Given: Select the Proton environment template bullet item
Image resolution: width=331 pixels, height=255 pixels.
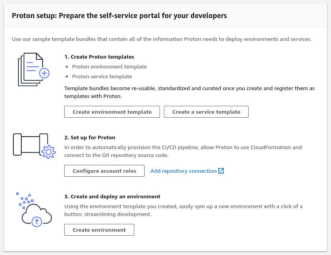Looking at the screenshot, I should [x=110, y=67].
